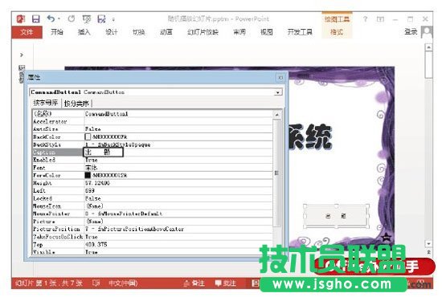This screenshot has height=297, width=442.
Task: Click the Save icon in quick access toolbar
Action: pyautogui.click(x=36, y=18)
